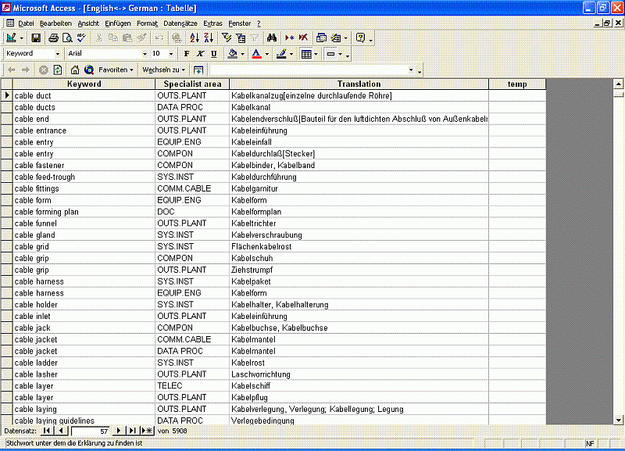The image size is (625, 451).
Task: Toggle italic formatting
Action: point(200,54)
